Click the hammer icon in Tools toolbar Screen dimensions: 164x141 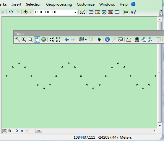coord(17,40)
